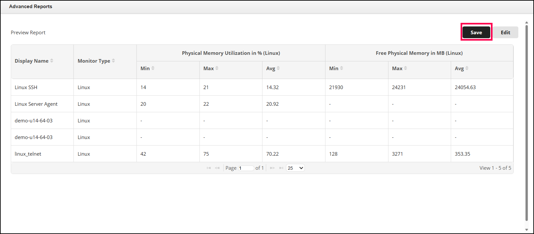Sort Free Physical Memory Avg column
Viewport: 534px width, 234px height.
(467, 68)
